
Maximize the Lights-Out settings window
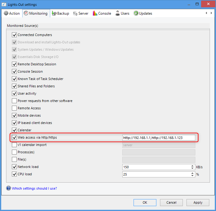point(197,4)
